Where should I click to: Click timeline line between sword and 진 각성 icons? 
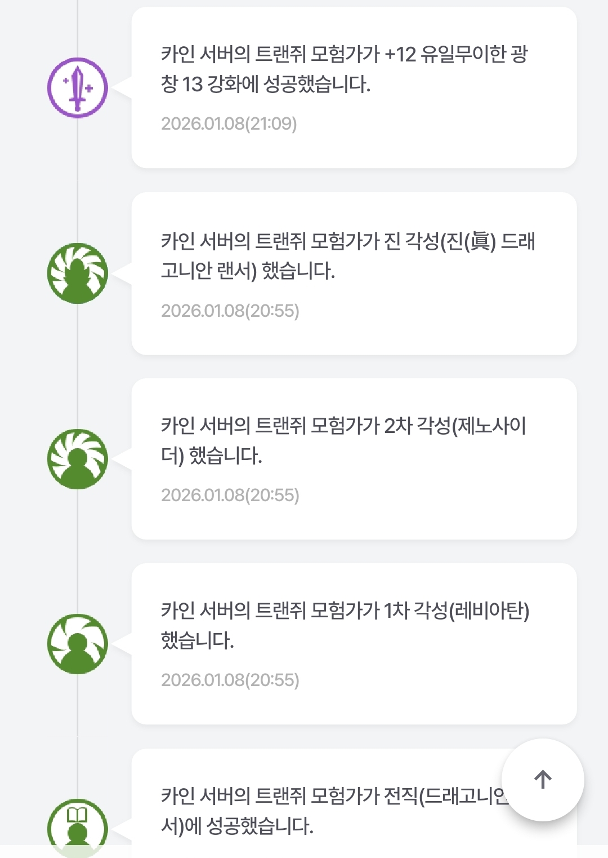(78, 180)
